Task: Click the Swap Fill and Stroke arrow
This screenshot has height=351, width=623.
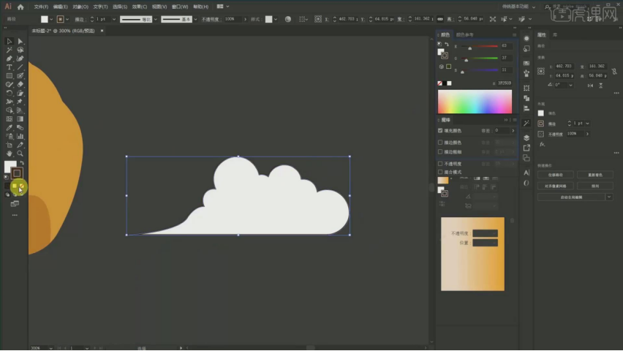Action: [x=21, y=162]
